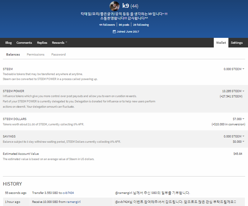Go to the Blog tab
248x206 pixels.
(x=8, y=43)
